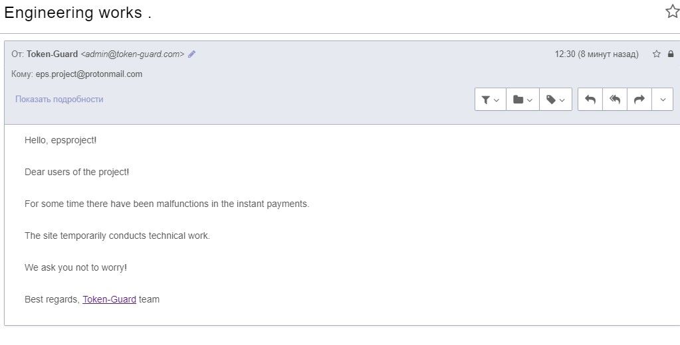Click the funnel filter icon
This screenshot has height=345, width=680.
click(486, 100)
